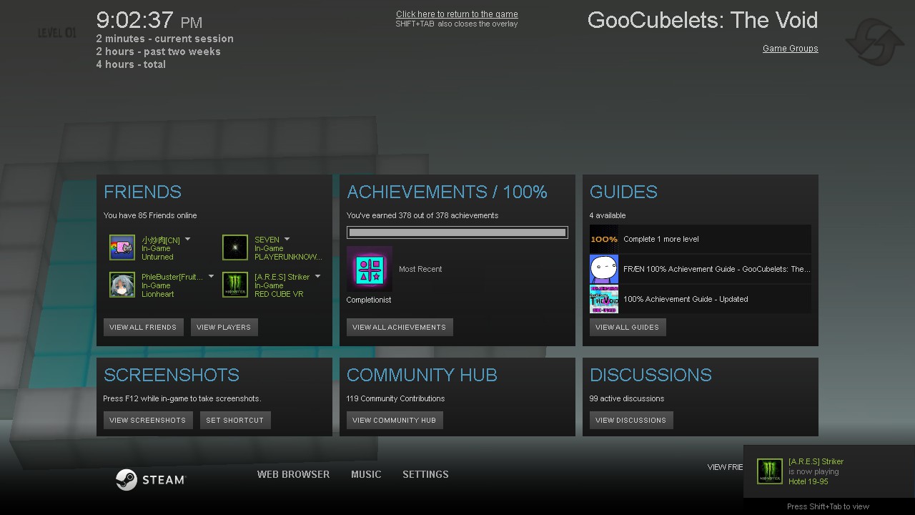Image resolution: width=915 pixels, height=515 pixels.
Task: Click the Steam logo icon
Action: pyautogui.click(x=126, y=479)
